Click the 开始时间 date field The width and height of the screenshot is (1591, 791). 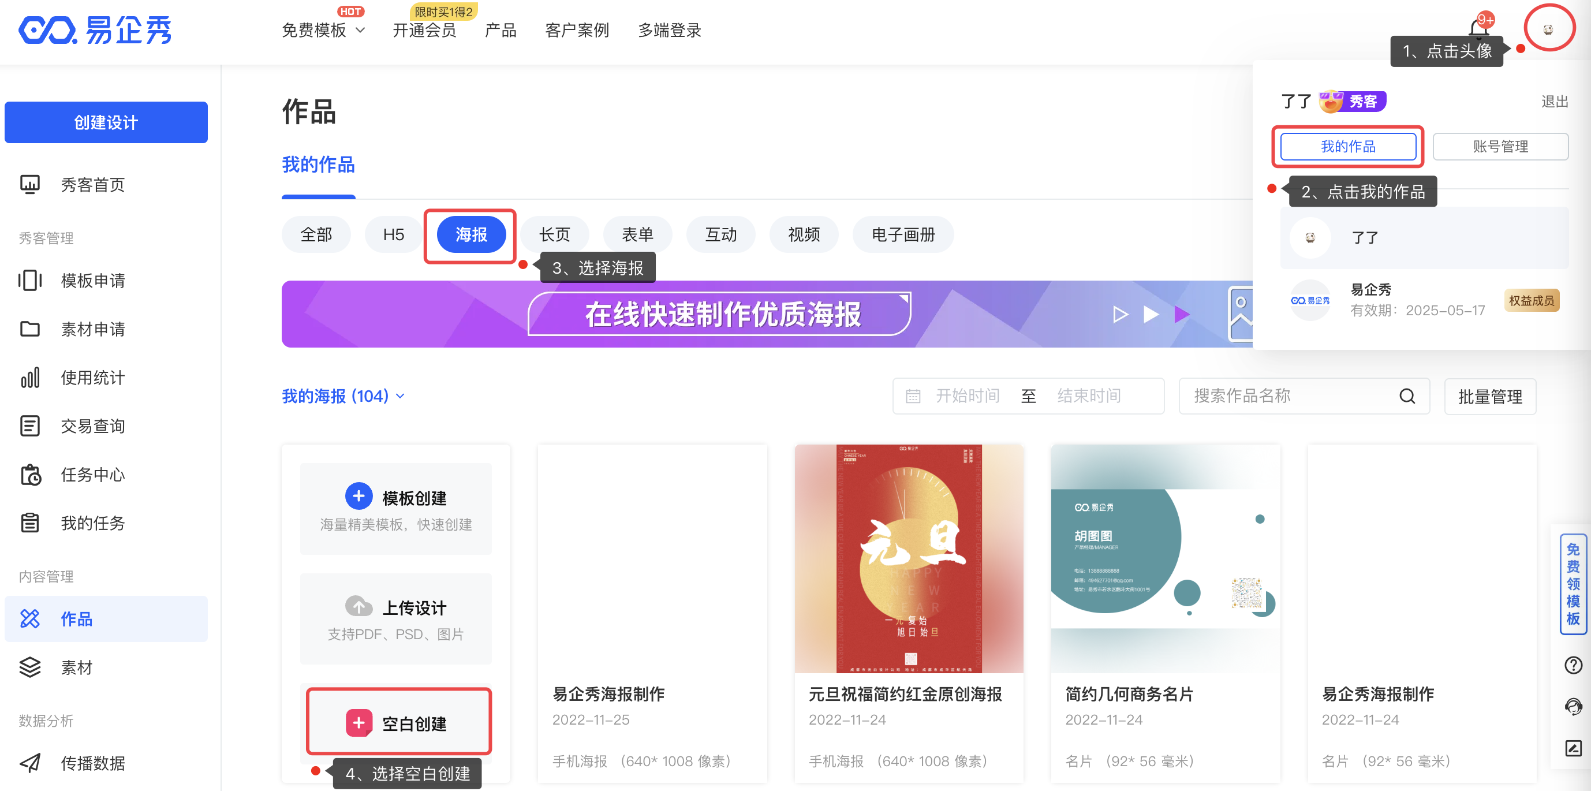click(967, 397)
